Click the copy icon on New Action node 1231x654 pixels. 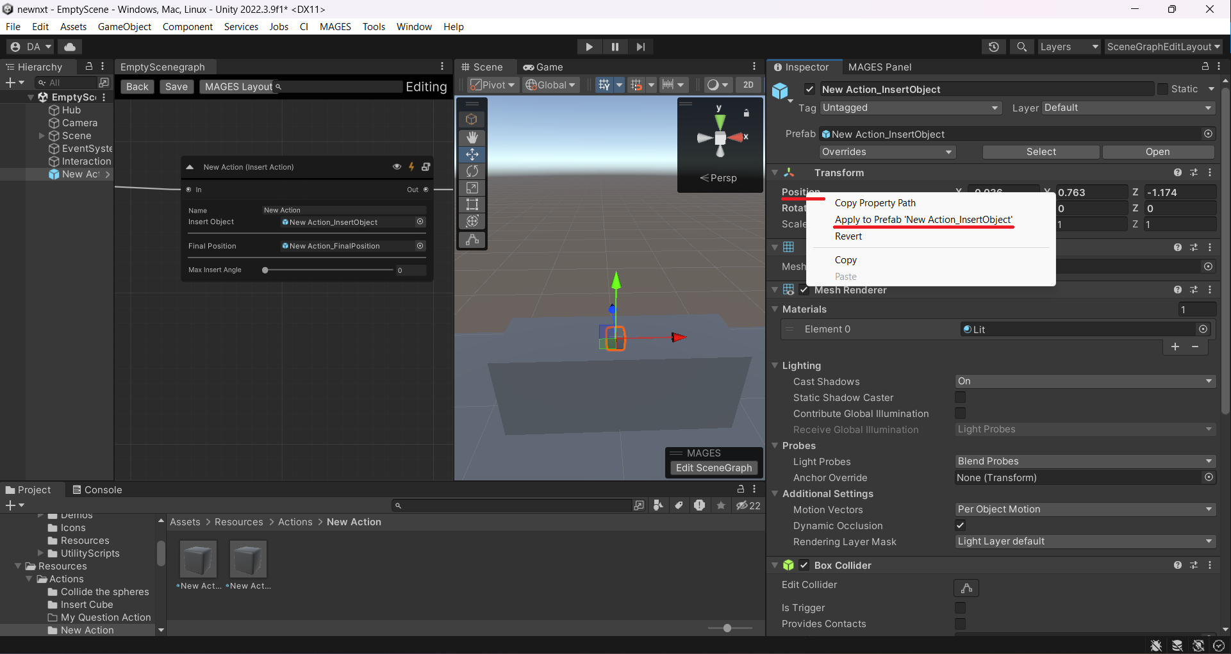pos(426,167)
